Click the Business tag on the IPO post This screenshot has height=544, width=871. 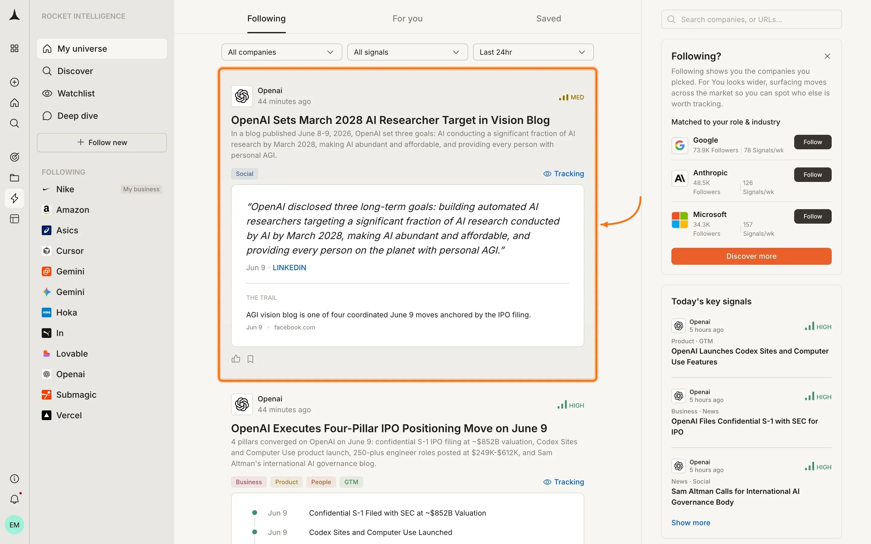pos(249,482)
